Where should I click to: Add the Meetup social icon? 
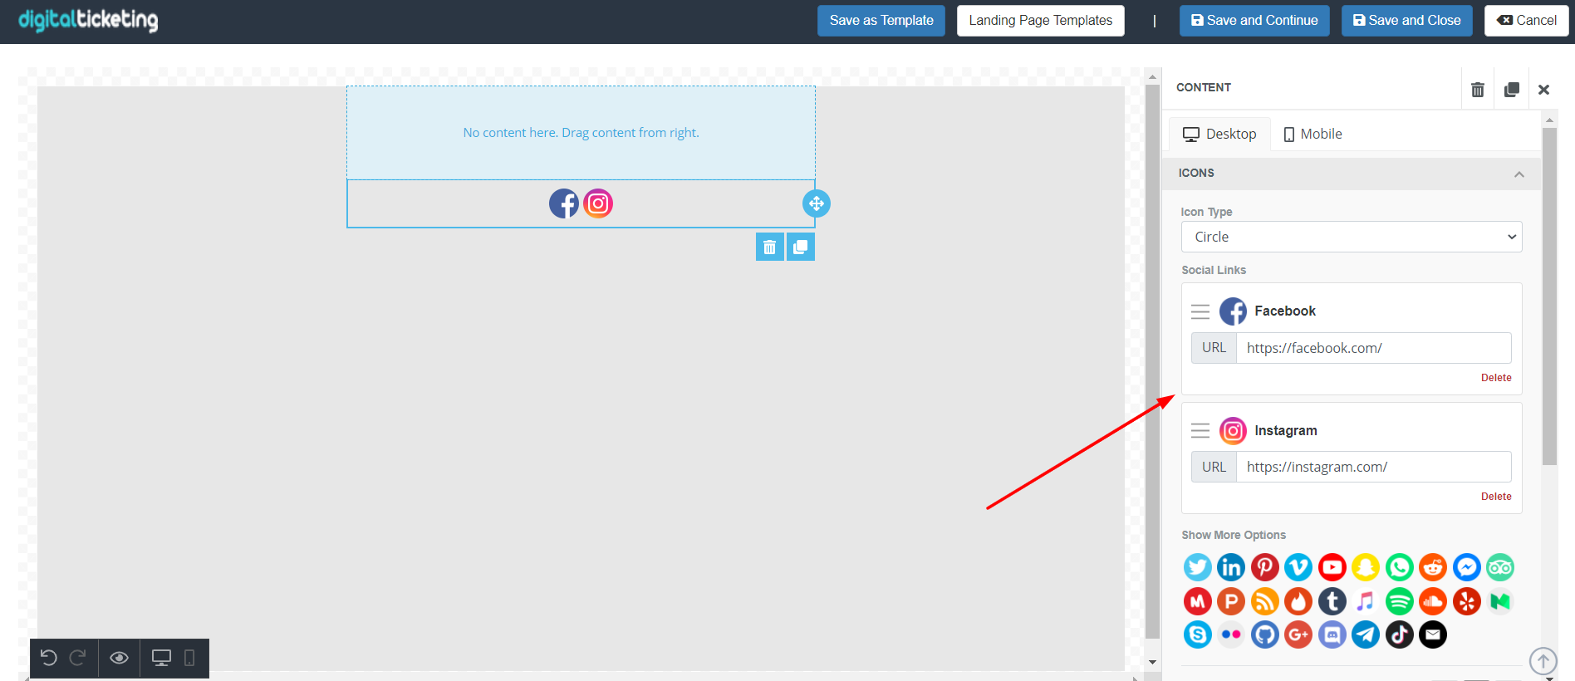point(1197,601)
